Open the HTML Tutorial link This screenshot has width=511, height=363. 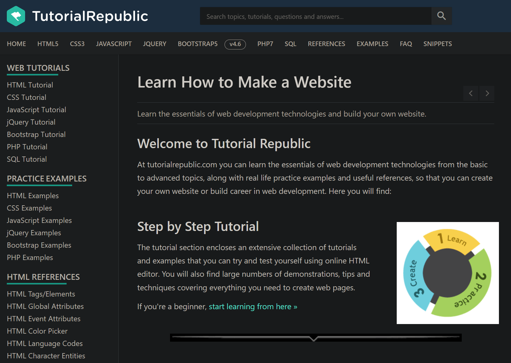point(30,85)
